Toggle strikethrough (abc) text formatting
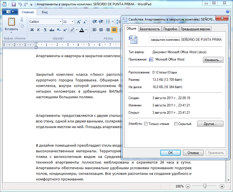This screenshot has width=233, height=192. pyautogui.click(x=52, y=30)
